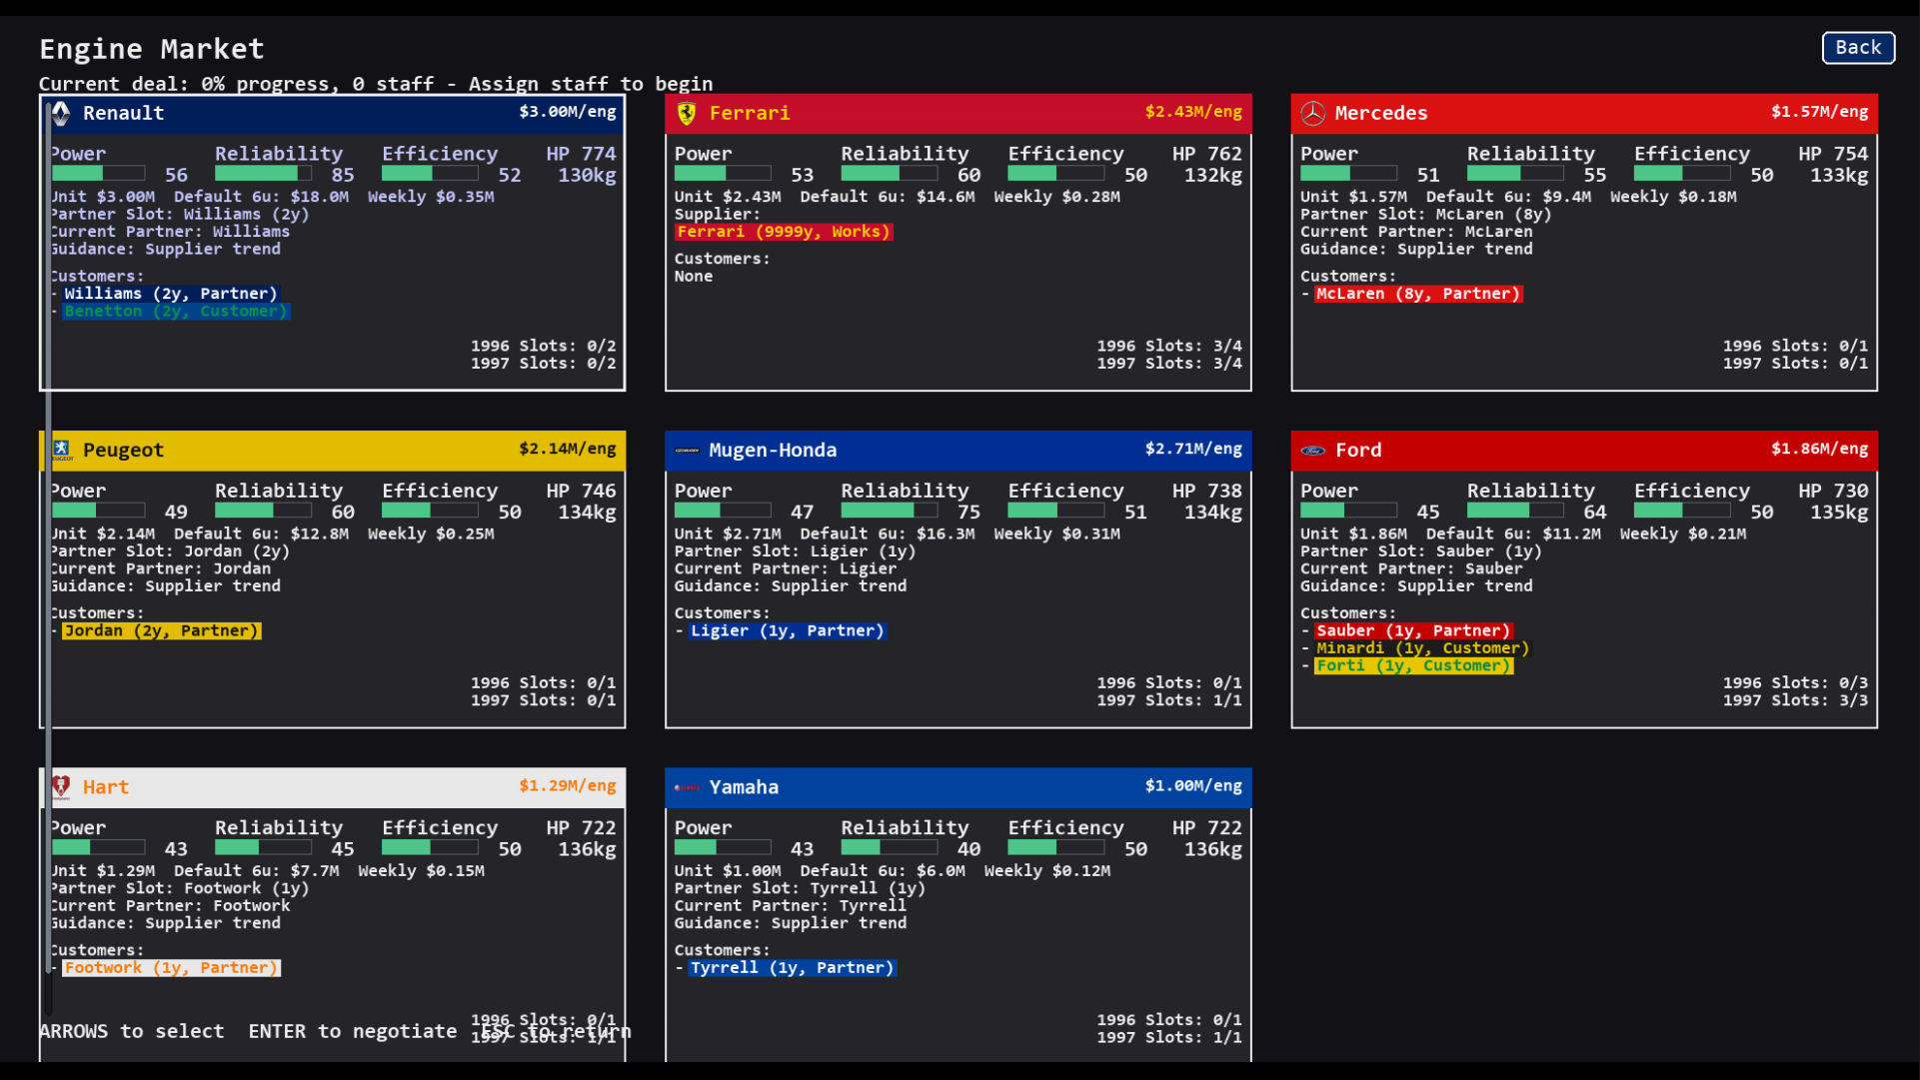Click Mugen-Honda's $2.71M/eng price

pos(1193,449)
